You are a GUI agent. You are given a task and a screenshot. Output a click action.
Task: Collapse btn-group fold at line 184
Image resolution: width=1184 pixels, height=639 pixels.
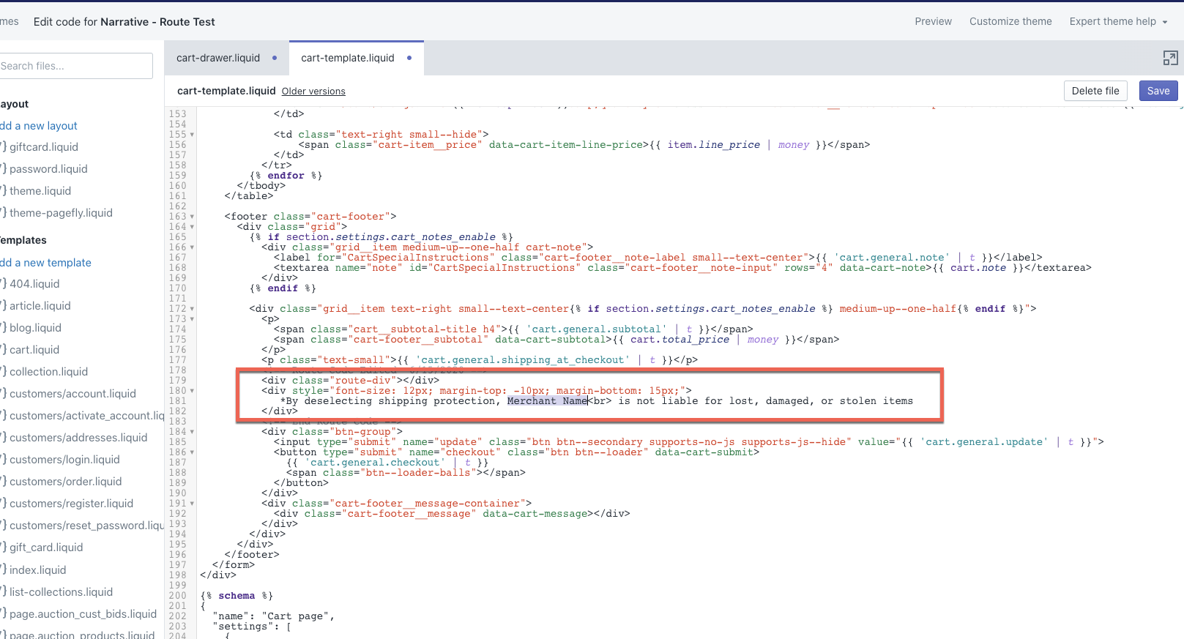point(192,432)
